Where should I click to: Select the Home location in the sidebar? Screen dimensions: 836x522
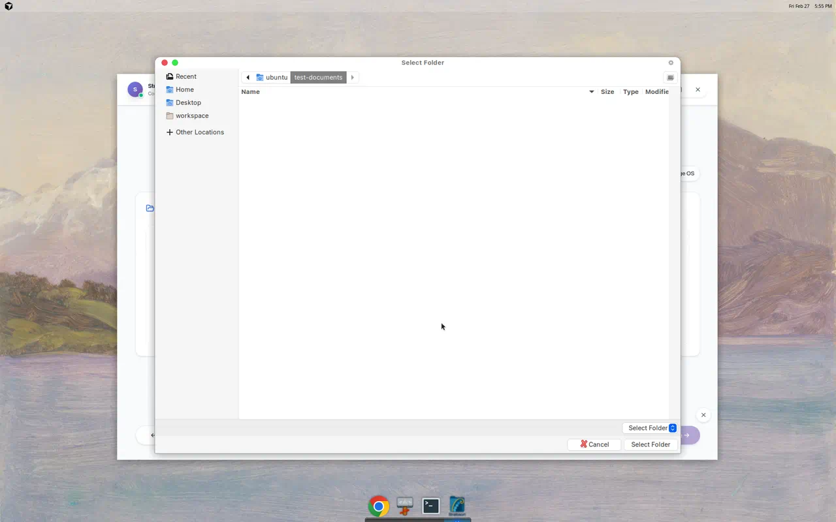(184, 89)
